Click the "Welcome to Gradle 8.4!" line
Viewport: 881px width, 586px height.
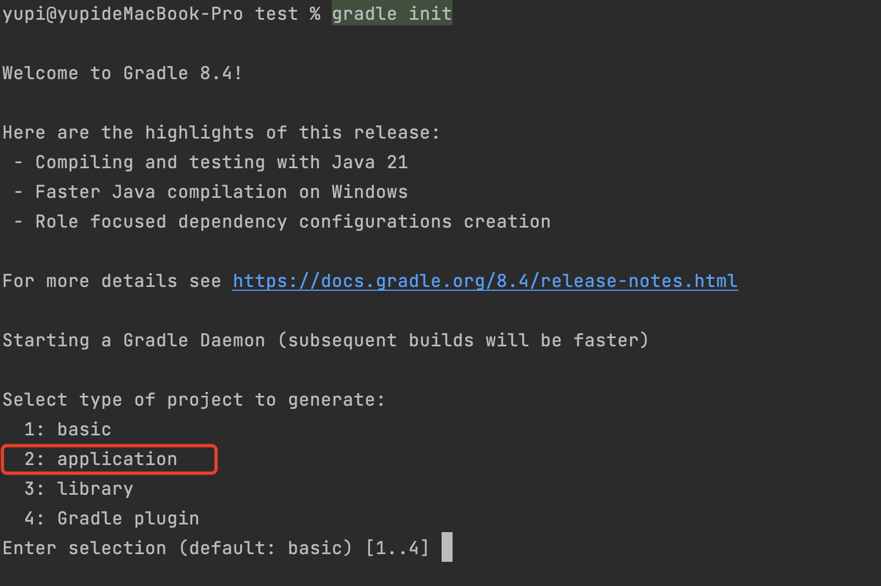click(122, 73)
